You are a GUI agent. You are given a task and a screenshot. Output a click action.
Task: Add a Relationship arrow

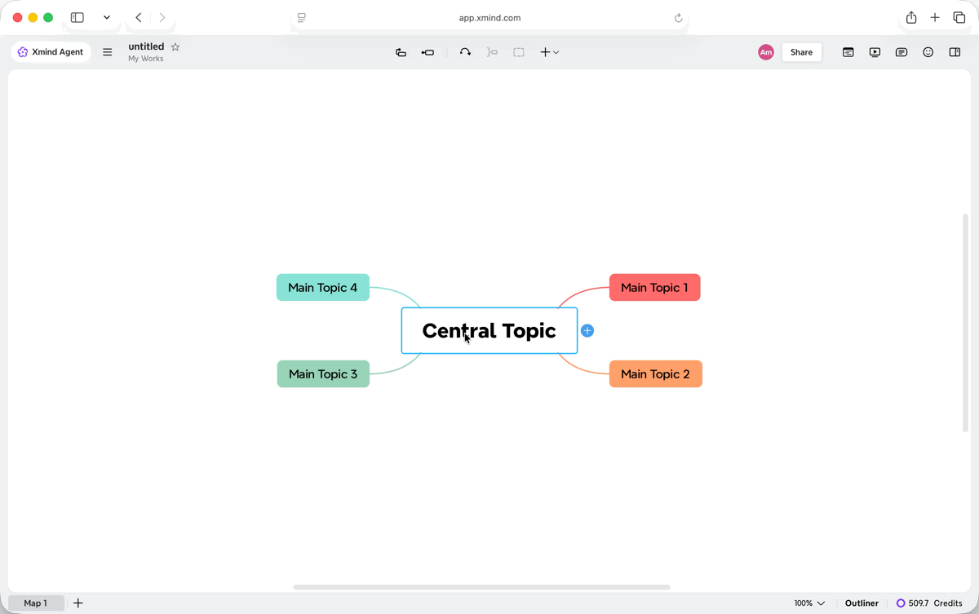click(465, 52)
